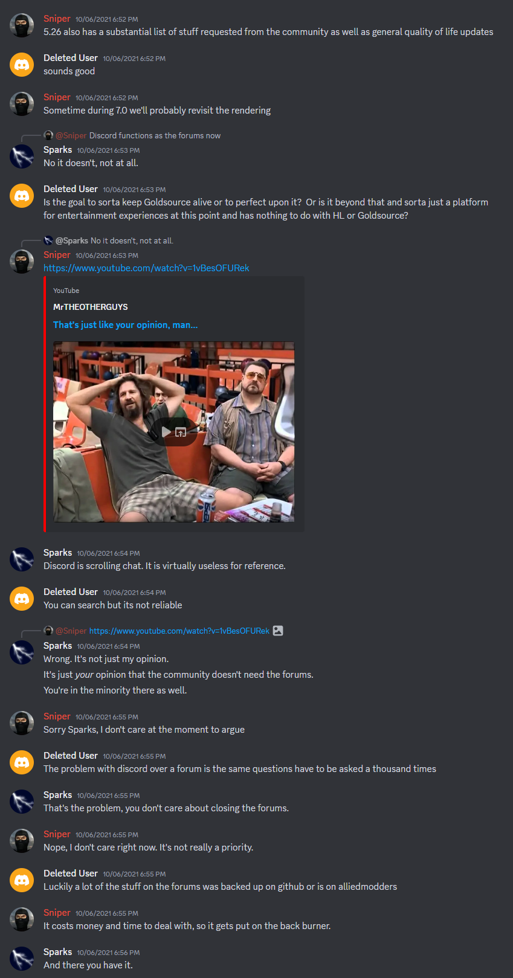Open Sniper's avatar on the 5.26 message
Screen dimensions: 513x978
[x=22, y=25]
